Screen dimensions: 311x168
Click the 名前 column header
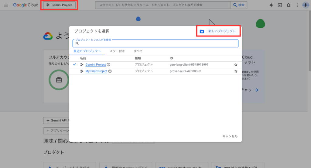tap(83, 58)
